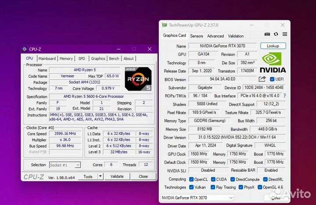Click the Bus Speed value 99.98 MHz

pyautogui.click(x=65, y=146)
